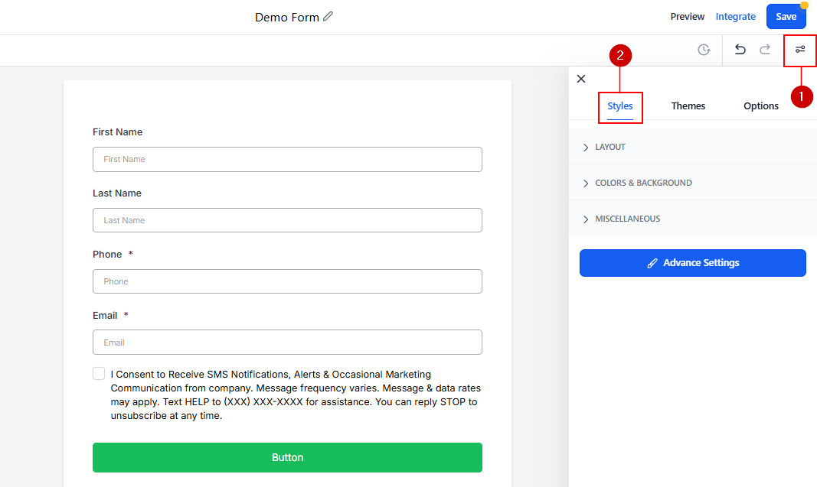Switch to the Themes tab
The width and height of the screenshot is (817, 487).
(688, 106)
